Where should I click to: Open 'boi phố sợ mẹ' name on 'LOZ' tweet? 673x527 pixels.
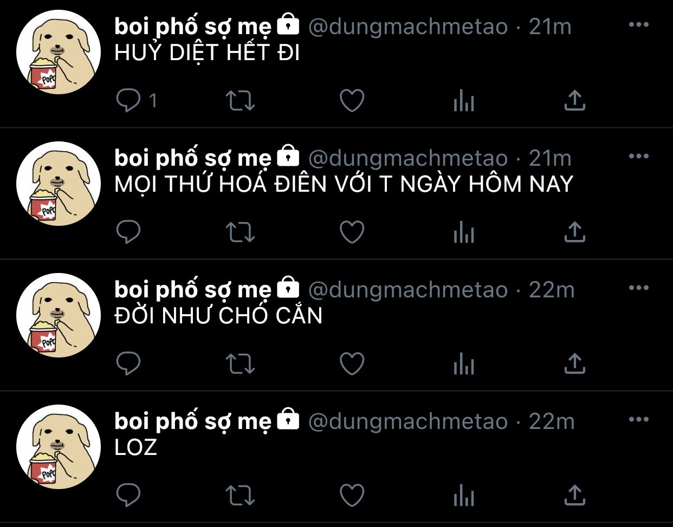click(x=193, y=421)
